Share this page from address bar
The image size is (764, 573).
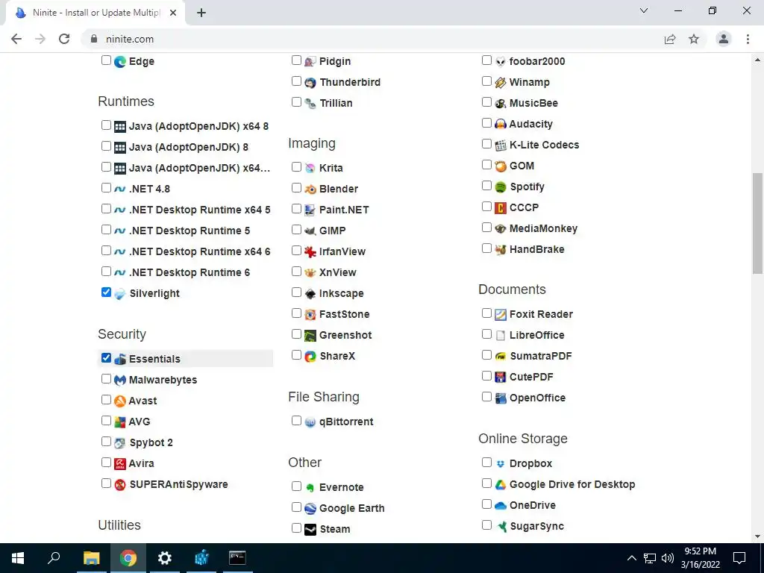pos(670,39)
